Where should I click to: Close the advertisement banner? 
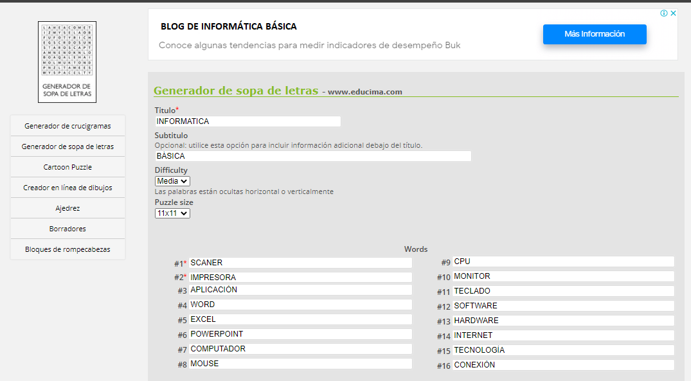(674, 12)
